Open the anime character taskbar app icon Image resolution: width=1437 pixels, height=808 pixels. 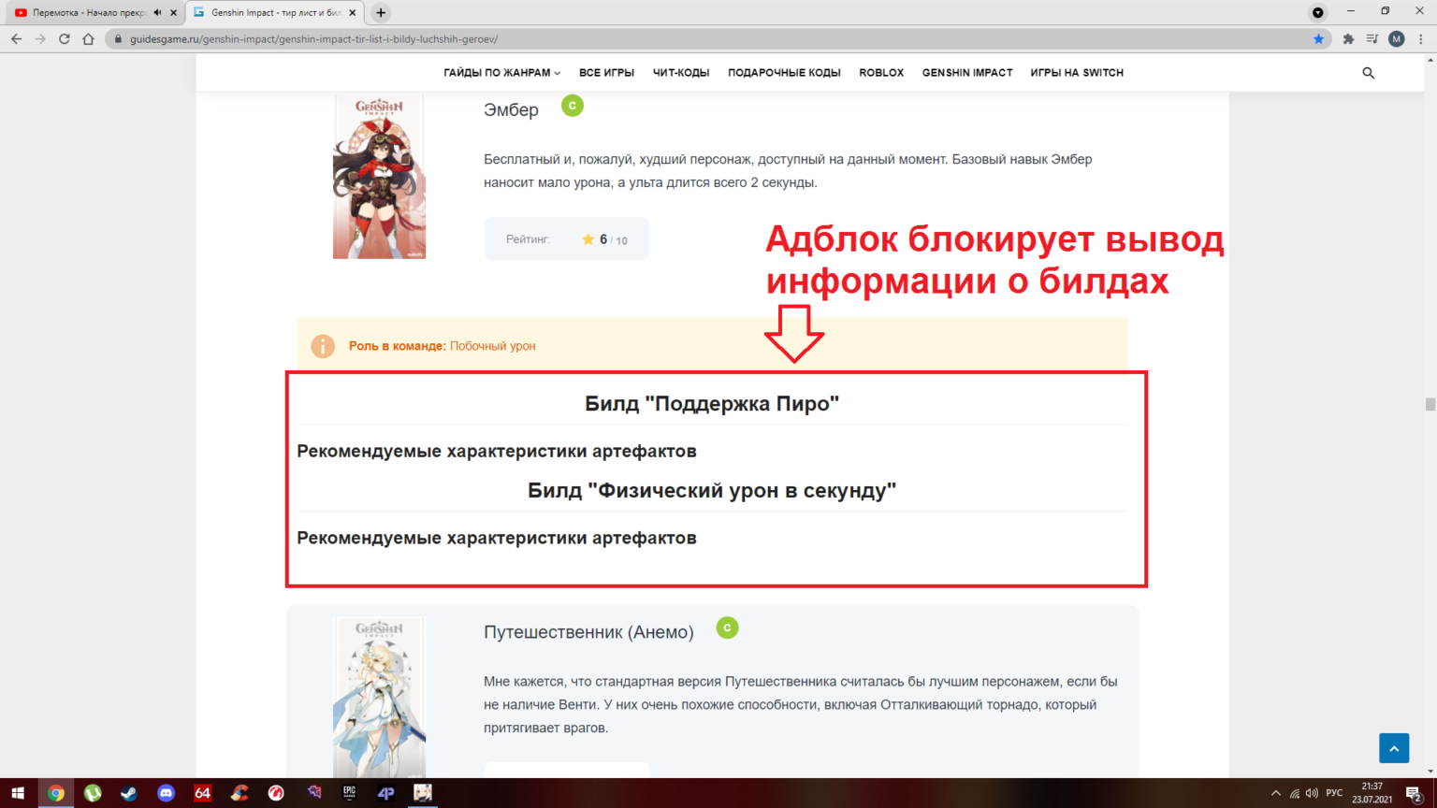click(x=423, y=793)
